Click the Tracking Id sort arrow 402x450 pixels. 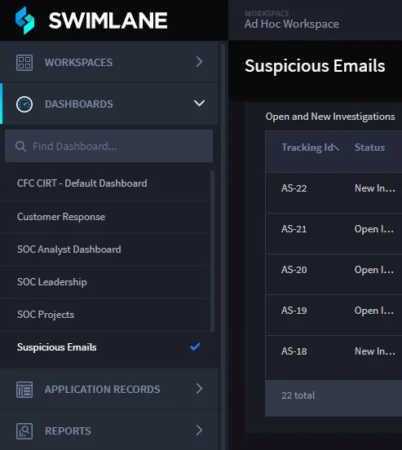coord(337,148)
